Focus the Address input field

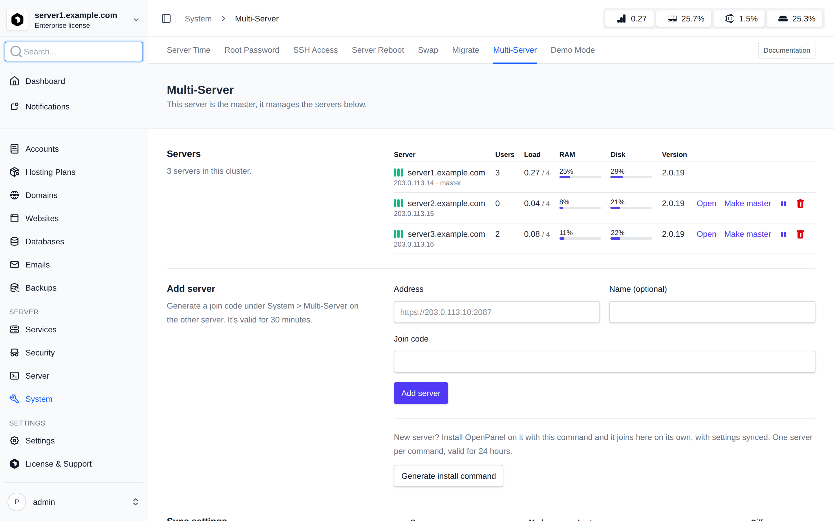pos(497,312)
